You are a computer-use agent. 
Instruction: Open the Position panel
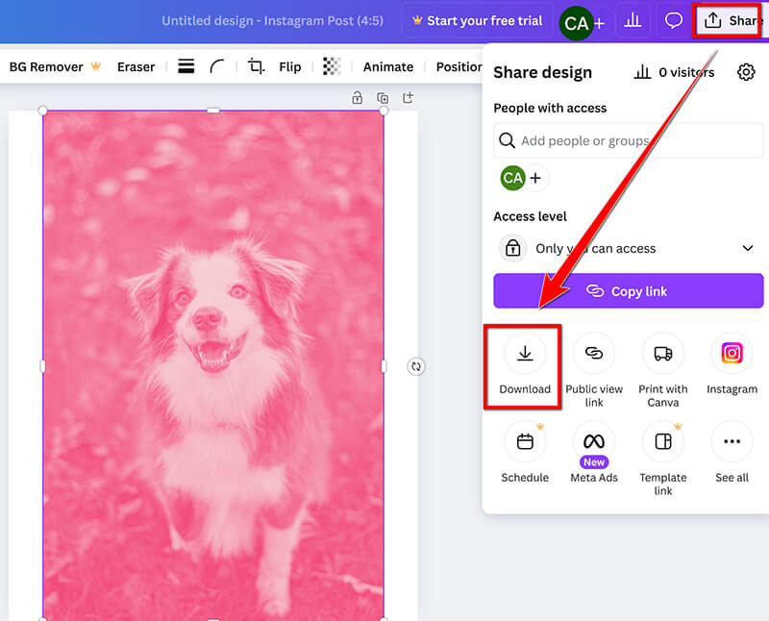(x=459, y=66)
